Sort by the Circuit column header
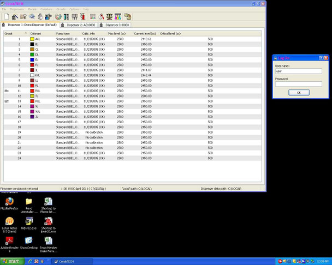 point(16,34)
